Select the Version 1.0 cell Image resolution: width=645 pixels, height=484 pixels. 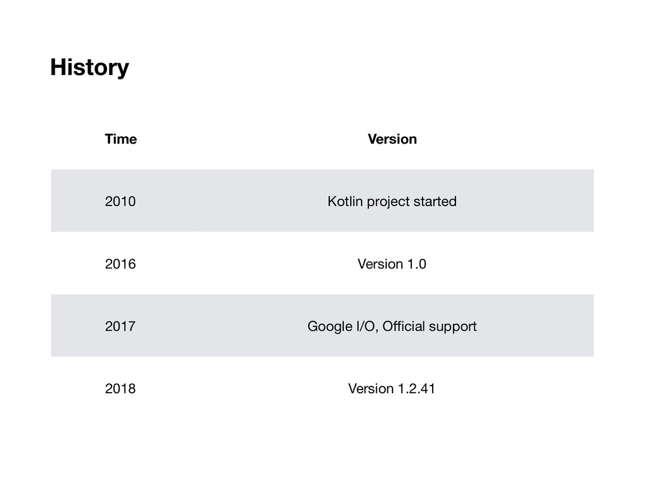[x=392, y=264]
